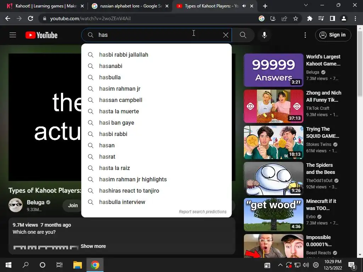Open The Spiders and the Bees thumbnail
This screenshot has width=363, height=272.
point(273,178)
